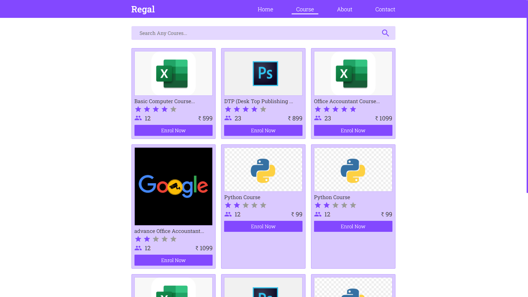Open the Photoshop course thumbnail image
Viewport: 528px width, 297px height.
pos(263,73)
